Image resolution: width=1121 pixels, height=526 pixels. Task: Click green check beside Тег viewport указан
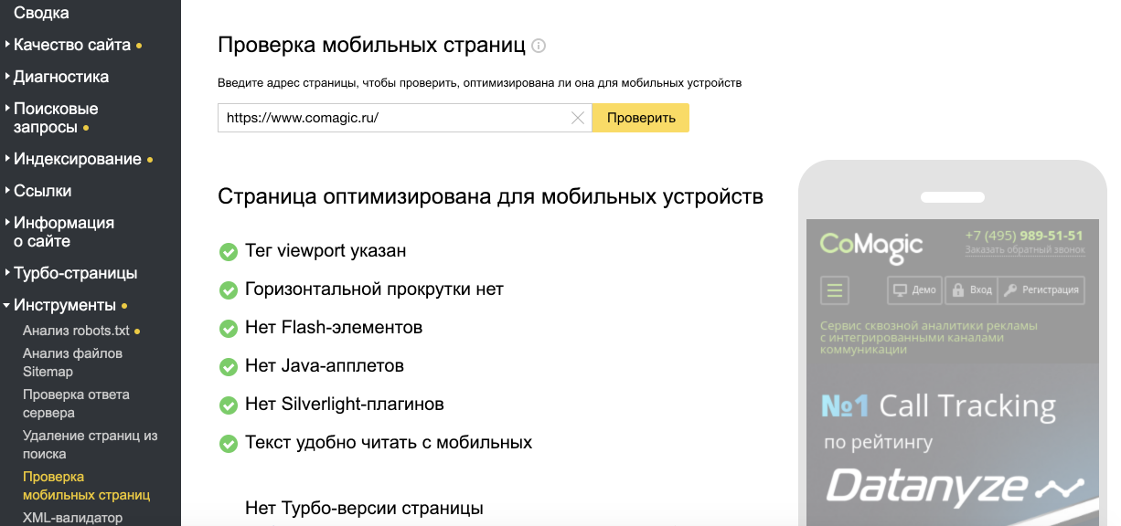(x=229, y=251)
